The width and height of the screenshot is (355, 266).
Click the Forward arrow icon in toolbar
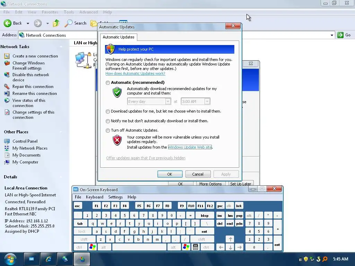38,23
